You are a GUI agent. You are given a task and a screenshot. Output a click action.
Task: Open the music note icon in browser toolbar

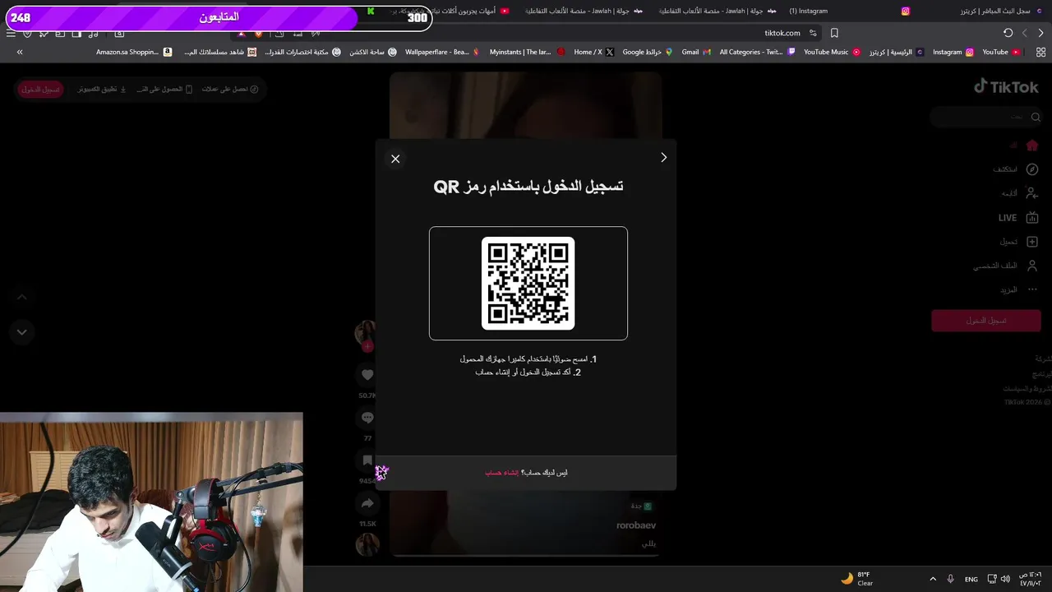[92, 33]
